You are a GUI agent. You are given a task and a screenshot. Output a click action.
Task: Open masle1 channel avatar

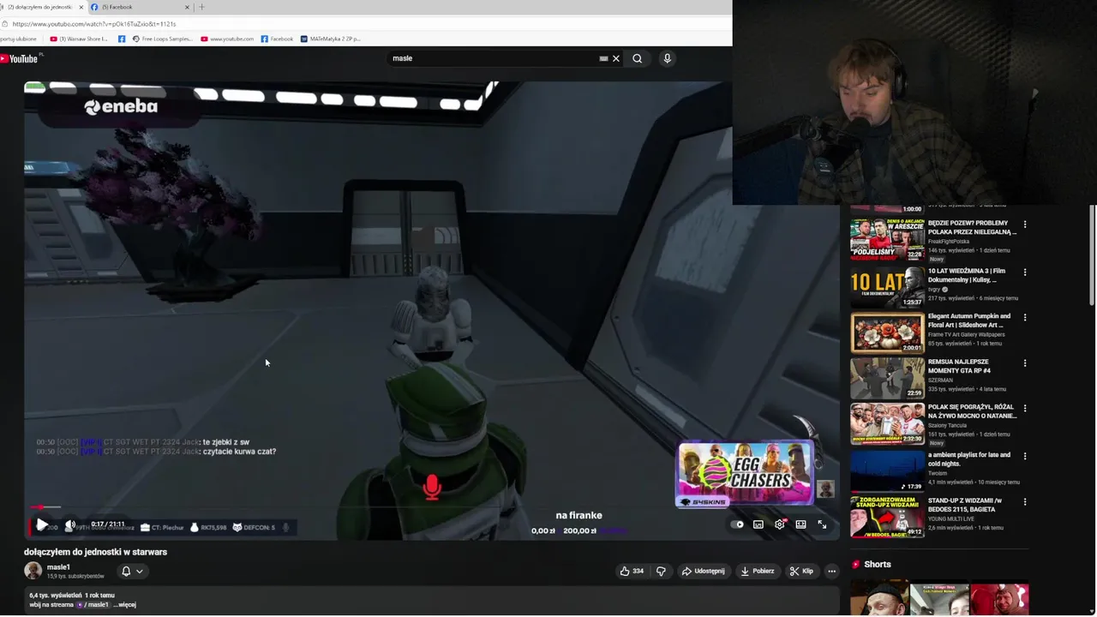[x=33, y=571]
